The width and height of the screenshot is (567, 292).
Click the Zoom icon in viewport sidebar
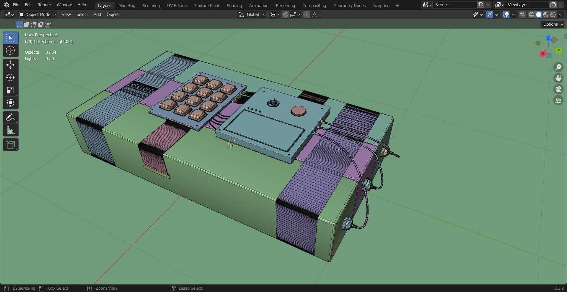[558, 67]
